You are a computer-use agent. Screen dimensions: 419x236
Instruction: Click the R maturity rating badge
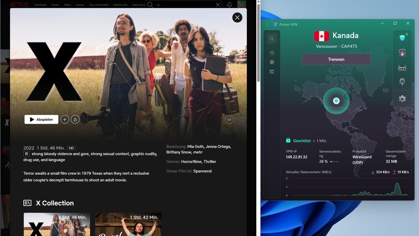pos(26,154)
